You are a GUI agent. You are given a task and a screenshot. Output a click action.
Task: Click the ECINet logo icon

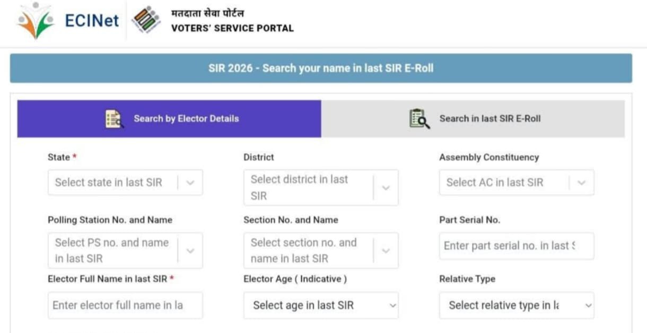(36, 21)
